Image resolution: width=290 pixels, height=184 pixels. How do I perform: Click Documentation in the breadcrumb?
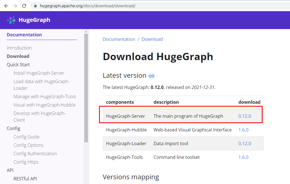[119, 39]
